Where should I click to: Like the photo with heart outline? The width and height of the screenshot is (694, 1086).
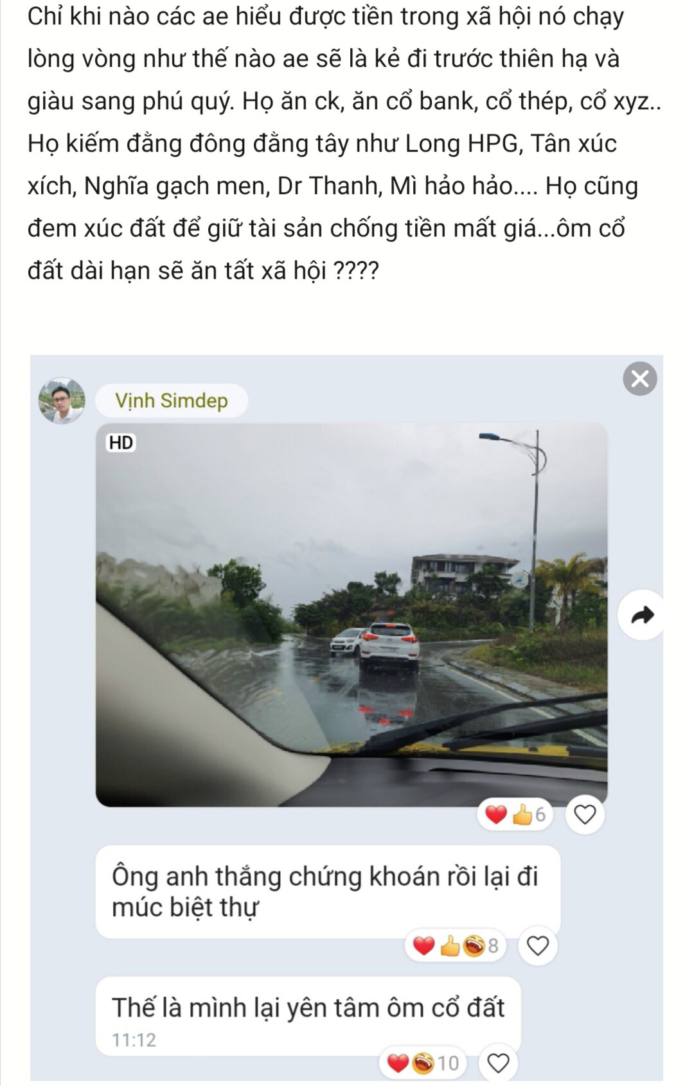point(584,815)
